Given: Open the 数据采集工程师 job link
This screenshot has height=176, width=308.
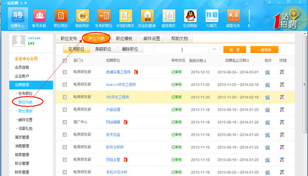Looking at the screenshot, I should 119,72.
